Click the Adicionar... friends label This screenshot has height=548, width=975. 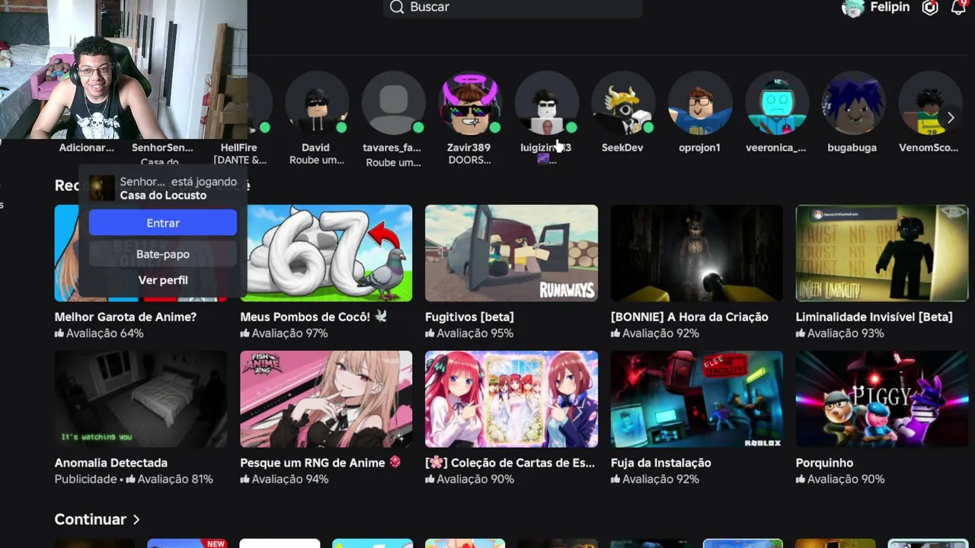coord(86,148)
